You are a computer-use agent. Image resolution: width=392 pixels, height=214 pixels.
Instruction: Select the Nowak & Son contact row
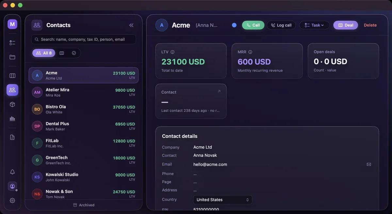(84, 193)
